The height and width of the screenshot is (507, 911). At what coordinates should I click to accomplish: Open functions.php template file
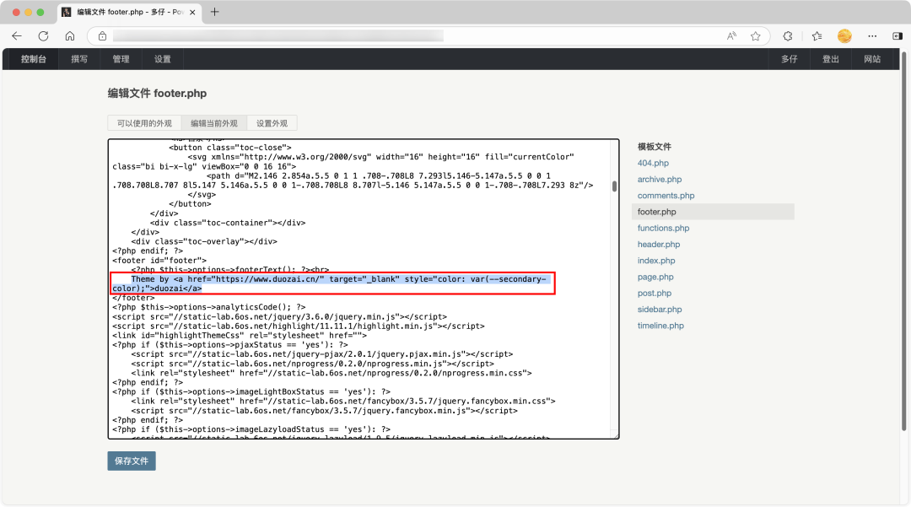(x=663, y=229)
